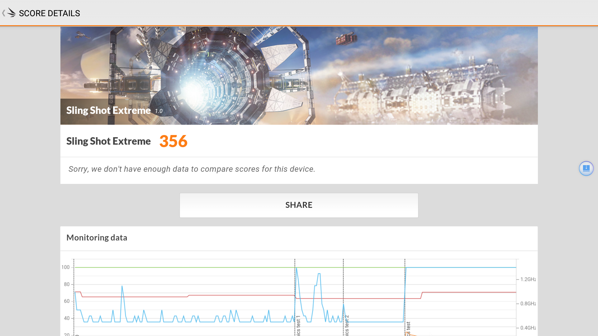The height and width of the screenshot is (336, 598).
Task: Tap the back chevron arrow
Action: [x=3, y=13]
